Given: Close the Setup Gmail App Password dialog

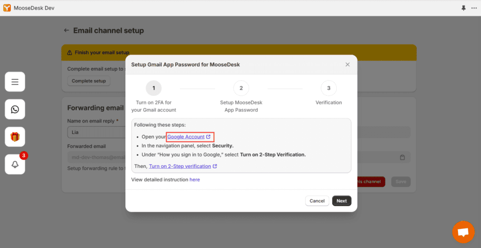Looking at the screenshot, I should (x=348, y=65).
